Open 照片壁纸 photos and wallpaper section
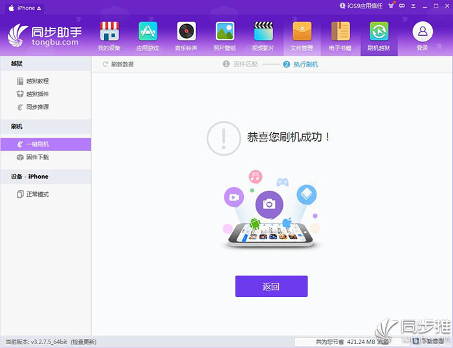453x348 pixels. (x=225, y=36)
